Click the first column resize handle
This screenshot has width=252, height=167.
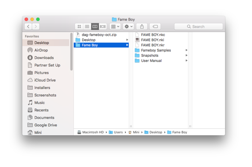(131, 126)
